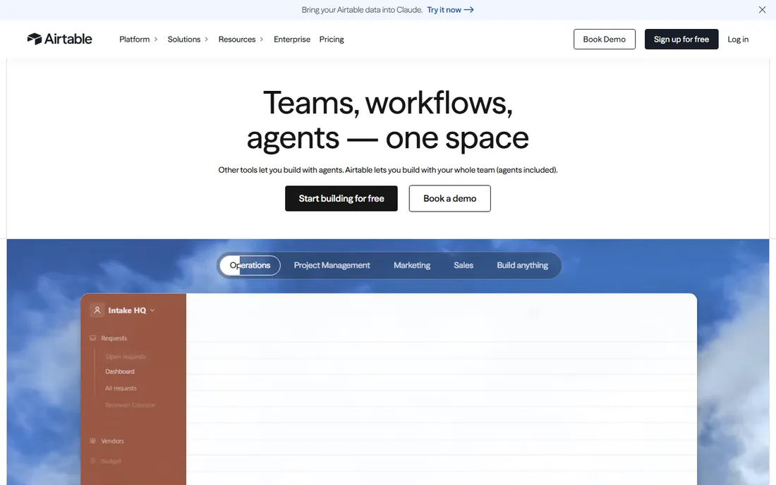The height and width of the screenshot is (485, 776).
Task: Select Vendors in the sidebar
Action: [112, 441]
